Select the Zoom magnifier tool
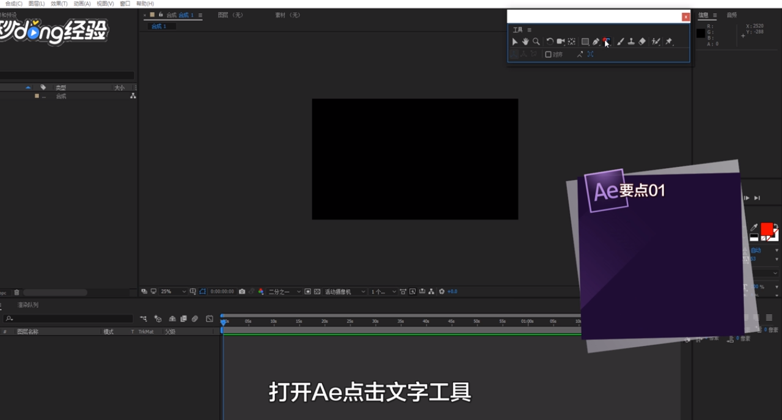Screen dimensions: 782x420 tap(536, 42)
